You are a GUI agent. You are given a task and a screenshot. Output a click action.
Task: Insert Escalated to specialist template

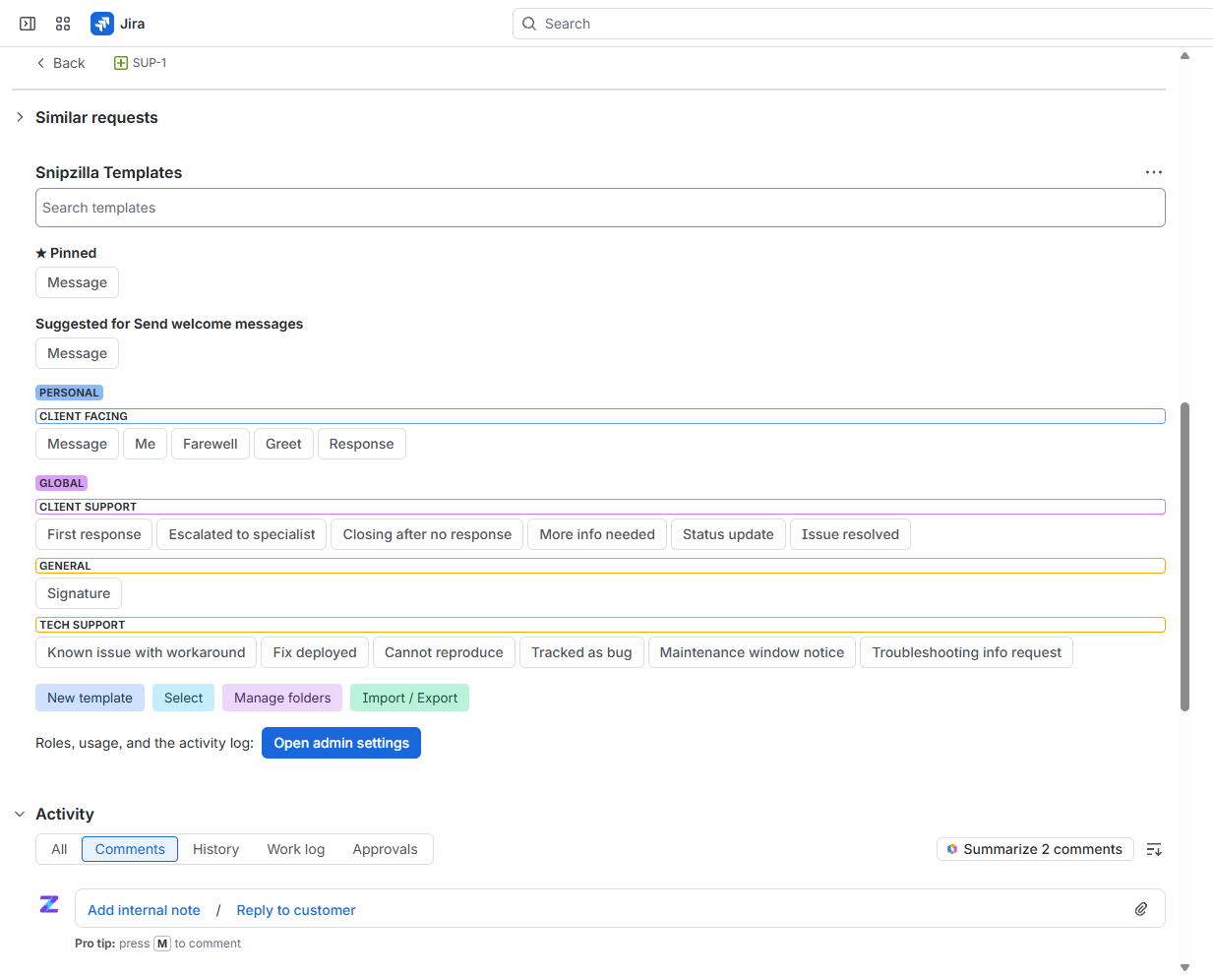(x=241, y=534)
